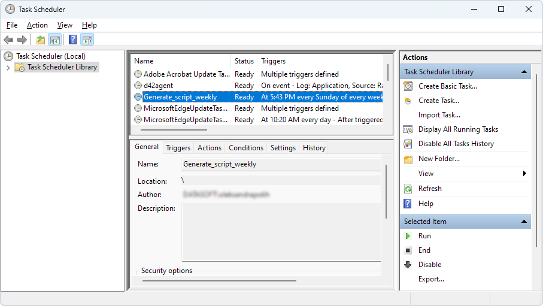Collapse the Selected Item actions section
The height and width of the screenshot is (306, 543).
(524, 222)
